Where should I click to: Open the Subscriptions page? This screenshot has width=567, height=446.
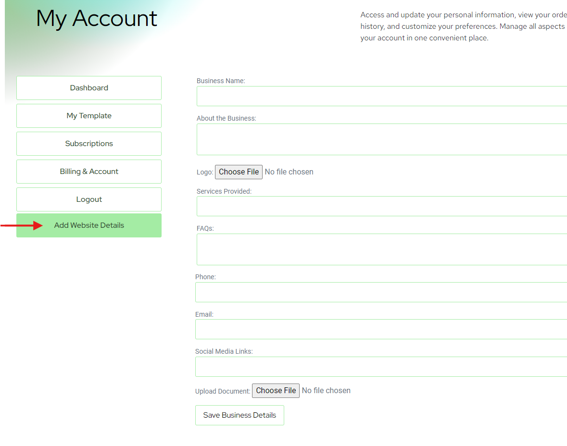point(89,144)
